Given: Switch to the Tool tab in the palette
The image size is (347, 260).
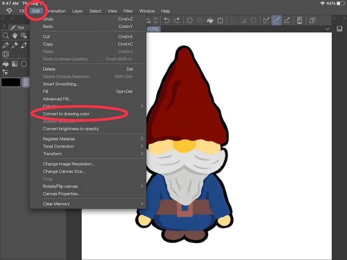Looking at the screenshot, I should 20,27.
